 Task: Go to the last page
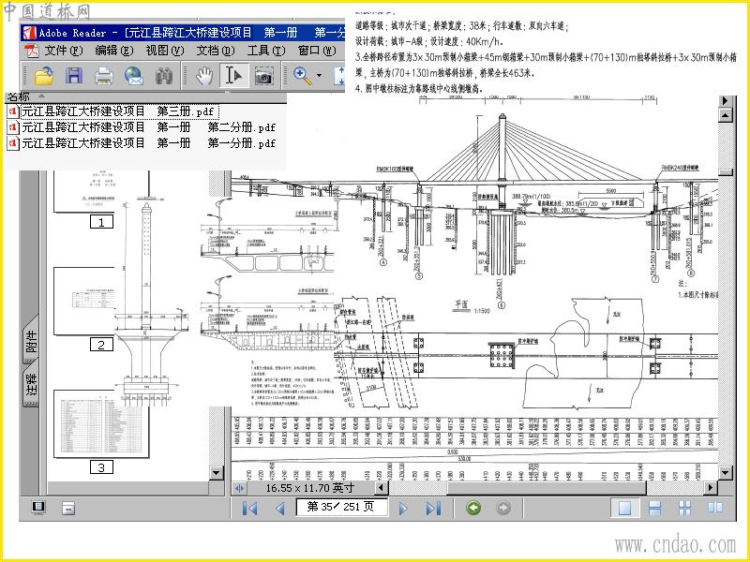433,508
